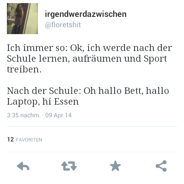
Task: Open the irgendwerdazwischen display name
Action: pos(85,14)
